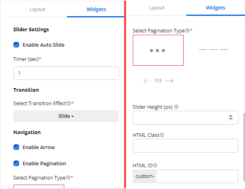Select the Widgets tab in left panel
This screenshot has width=245, height=189.
click(x=96, y=9)
